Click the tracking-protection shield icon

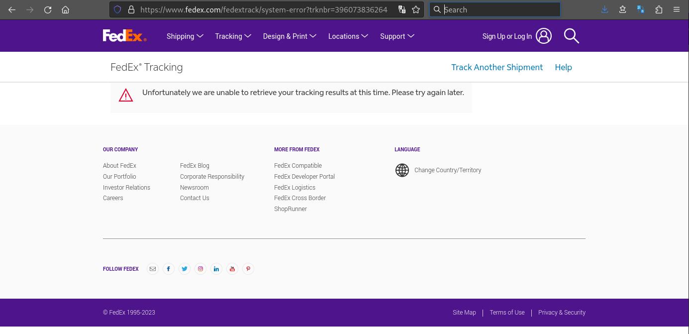point(117,9)
